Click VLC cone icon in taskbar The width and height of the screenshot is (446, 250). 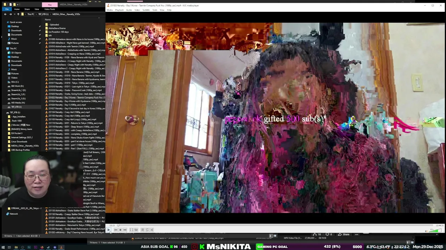pyautogui.click(x=61, y=248)
